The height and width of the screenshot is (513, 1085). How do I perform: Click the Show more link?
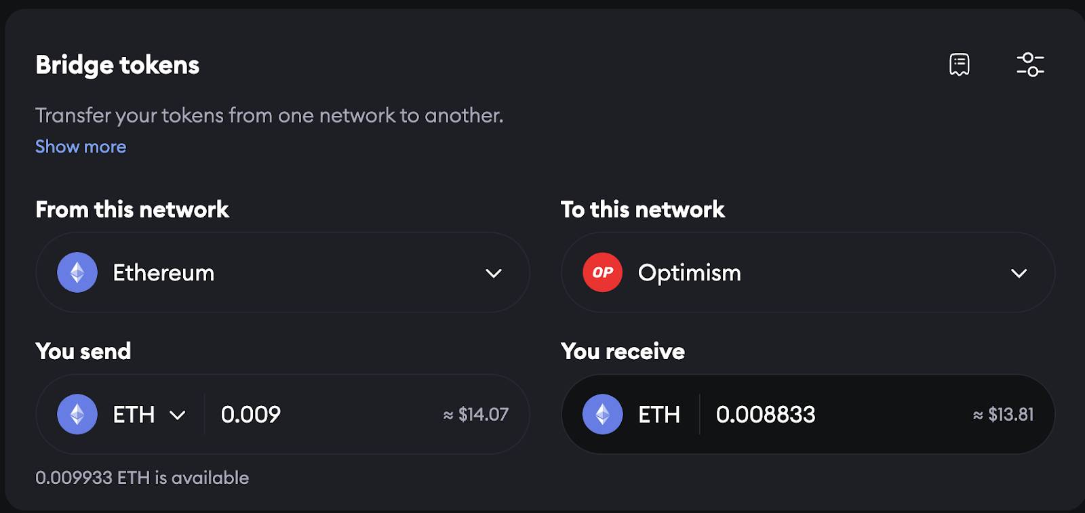tap(81, 146)
